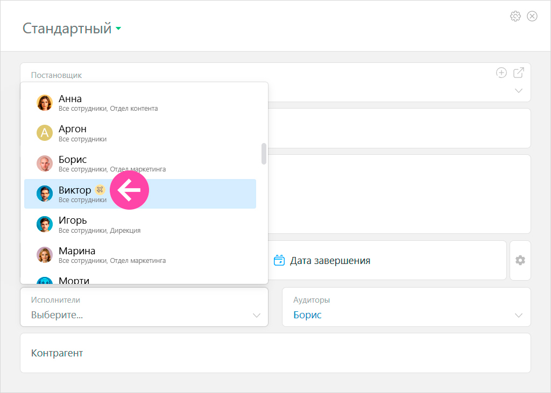Open settings gear in the top corner
The height and width of the screenshot is (393, 551).
coord(515,16)
